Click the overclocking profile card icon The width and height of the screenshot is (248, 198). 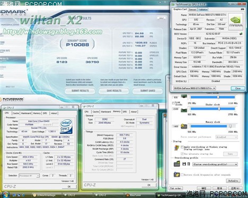click(x=176, y=164)
